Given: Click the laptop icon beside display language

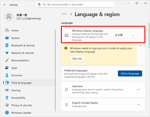Looking at the screenshot, I should pos(66,35).
